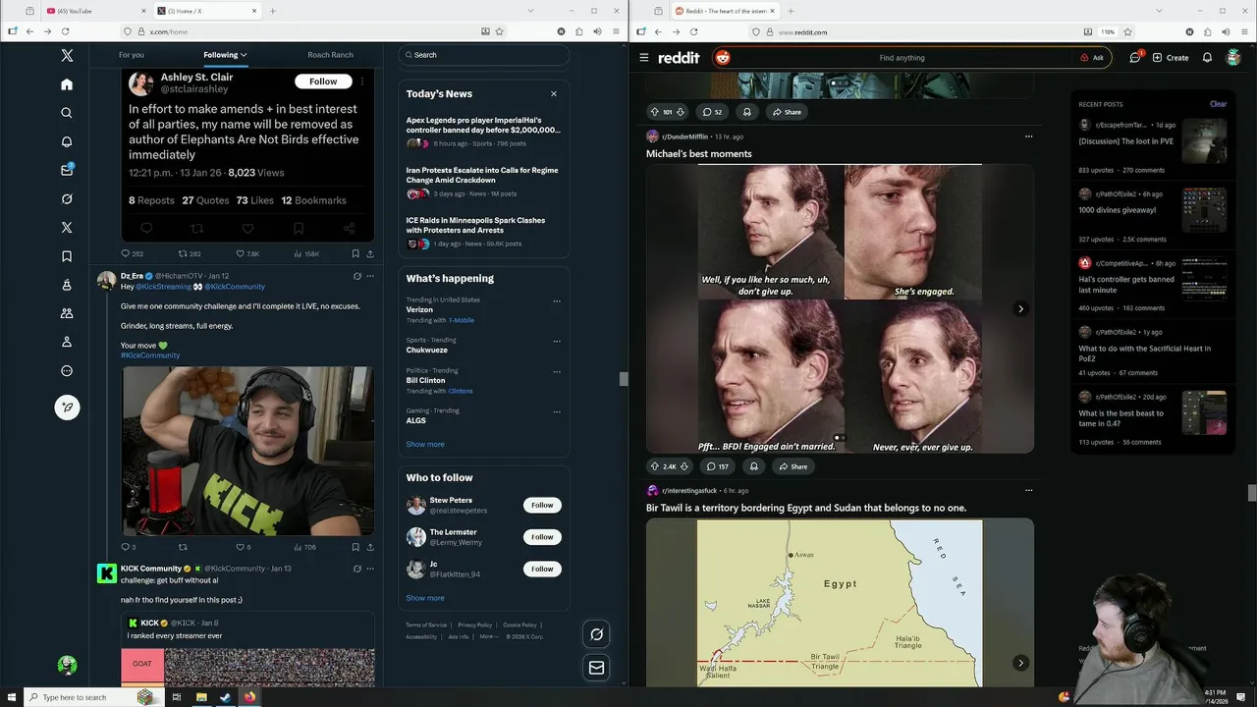The width and height of the screenshot is (1257, 707).
Task: Open more menu on KICK Community post
Action: click(370, 568)
